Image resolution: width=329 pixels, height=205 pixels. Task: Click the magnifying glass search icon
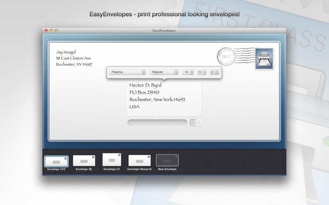point(130,123)
